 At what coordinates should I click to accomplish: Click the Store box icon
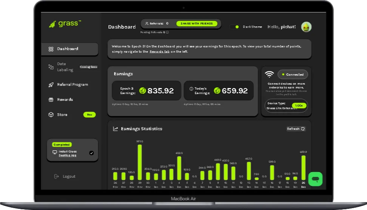(51, 114)
